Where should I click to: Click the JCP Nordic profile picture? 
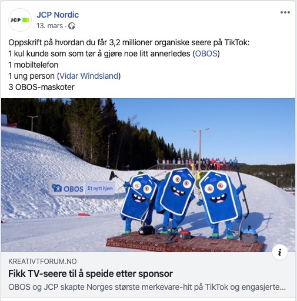(x=20, y=20)
